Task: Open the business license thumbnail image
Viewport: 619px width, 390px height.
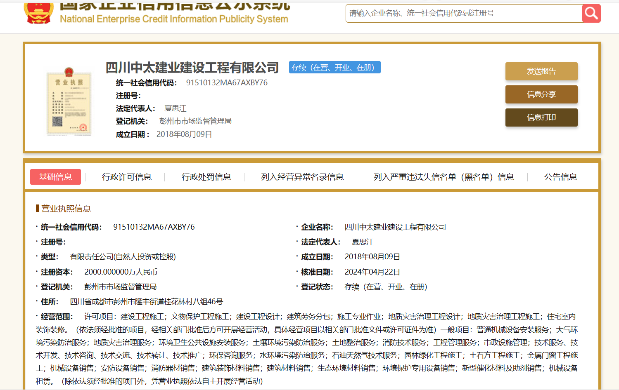Action: tap(69, 102)
